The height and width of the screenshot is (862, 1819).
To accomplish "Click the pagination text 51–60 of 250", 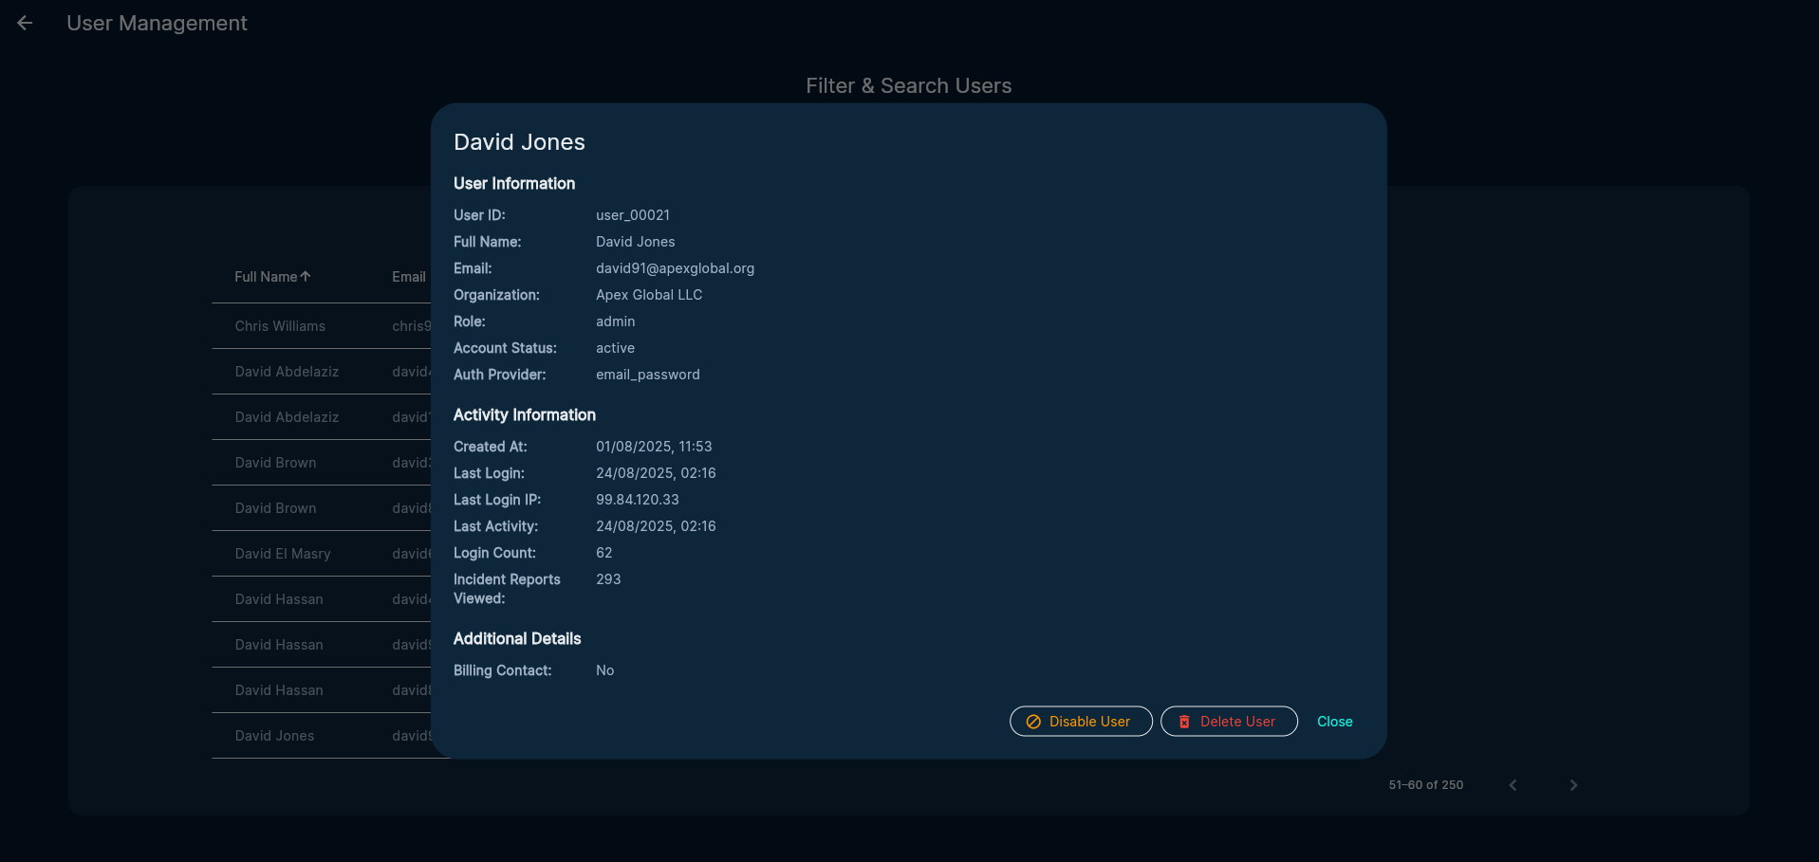I will pyautogui.click(x=1425, y=785).
